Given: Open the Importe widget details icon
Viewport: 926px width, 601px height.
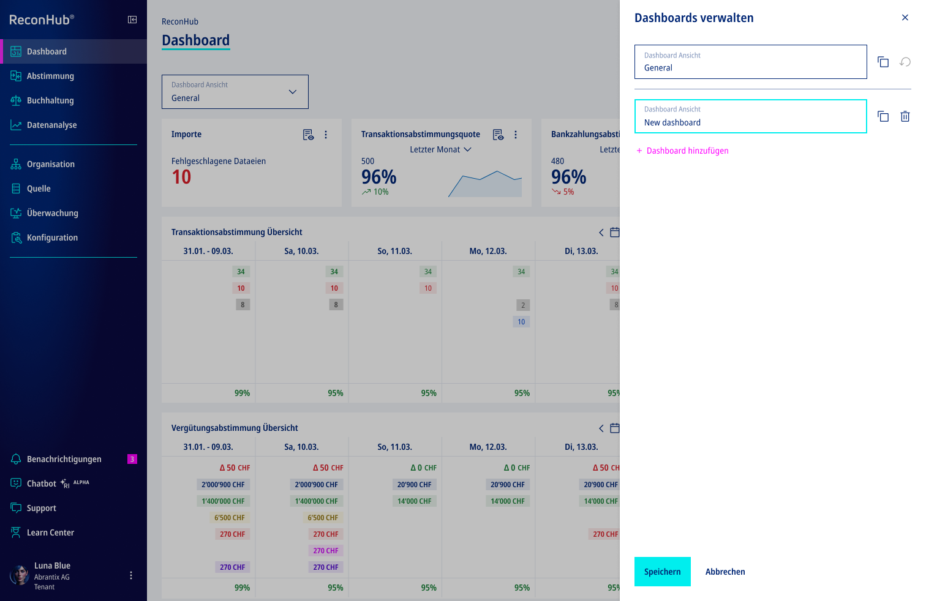Looking at the screenshot, I should coord(309,135).
